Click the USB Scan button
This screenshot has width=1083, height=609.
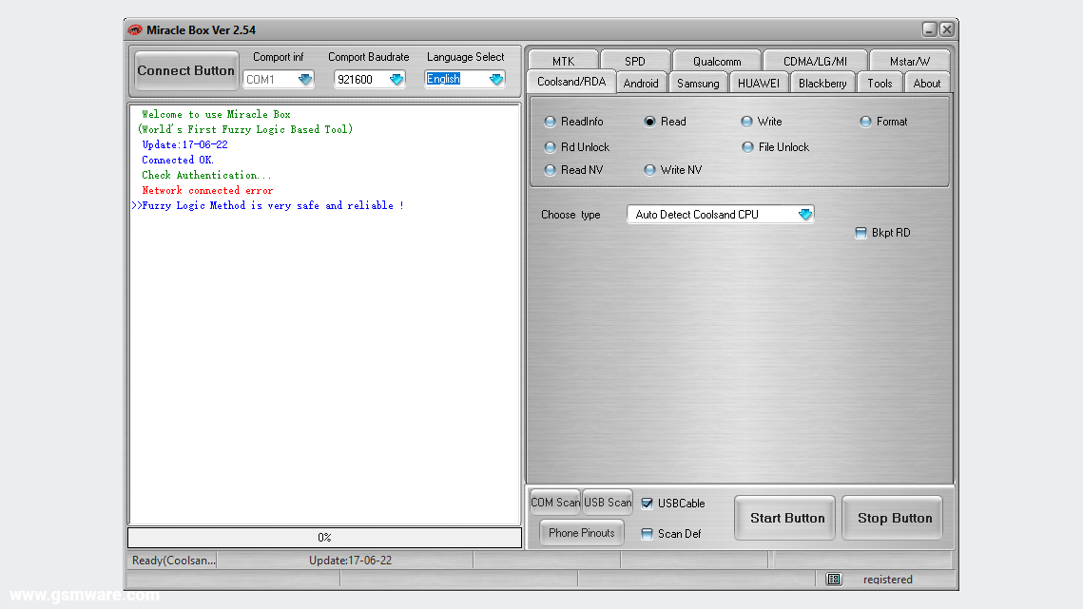pyautogui.click(x=608, y=503)
